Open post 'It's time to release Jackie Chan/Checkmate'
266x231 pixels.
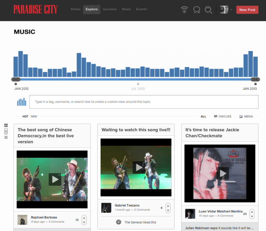(x=212, y=133)
